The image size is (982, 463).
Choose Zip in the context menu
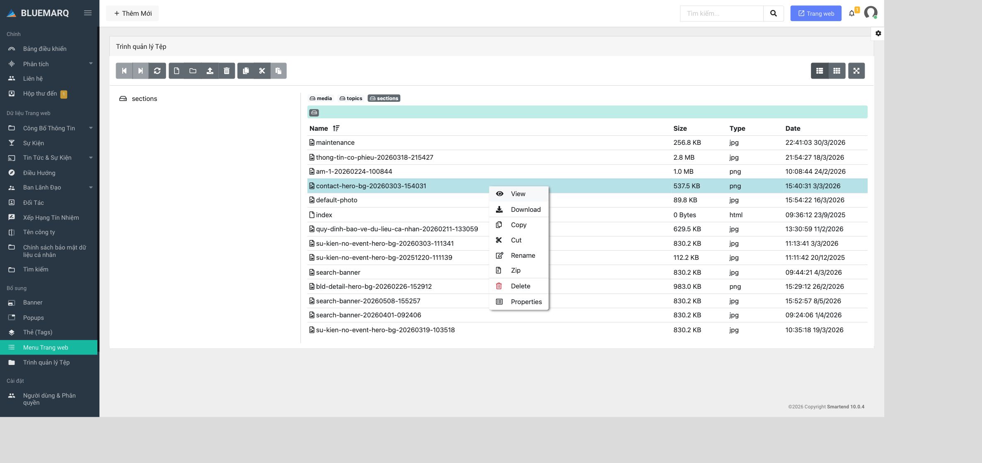point(519,270)
